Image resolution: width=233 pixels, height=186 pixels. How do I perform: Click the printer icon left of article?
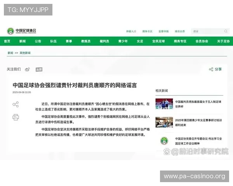[x=16, y=117]
